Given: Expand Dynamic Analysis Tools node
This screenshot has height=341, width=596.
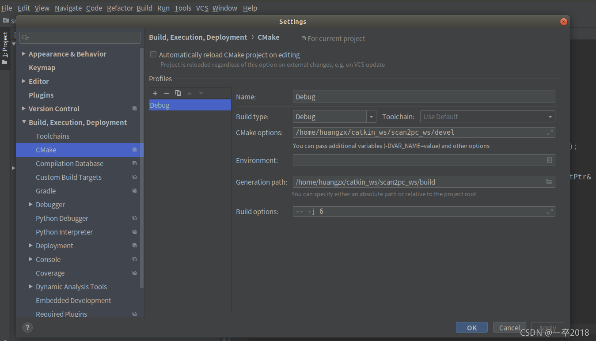Looking at the screenshot, I should click(x=31, y=287).
